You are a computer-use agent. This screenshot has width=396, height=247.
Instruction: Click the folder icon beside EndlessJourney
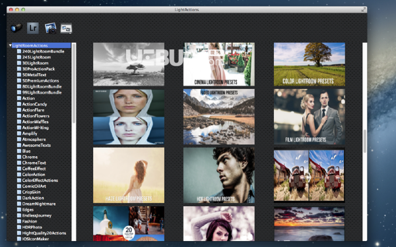19,215
